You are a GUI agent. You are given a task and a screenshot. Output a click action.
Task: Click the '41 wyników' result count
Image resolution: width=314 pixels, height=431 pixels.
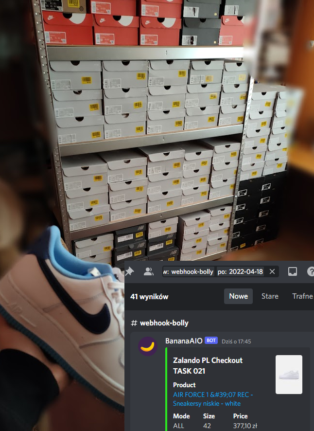coord(149,297)
